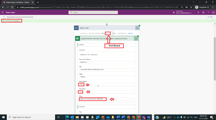Go to the Next iteration

(x=130, y=33)
